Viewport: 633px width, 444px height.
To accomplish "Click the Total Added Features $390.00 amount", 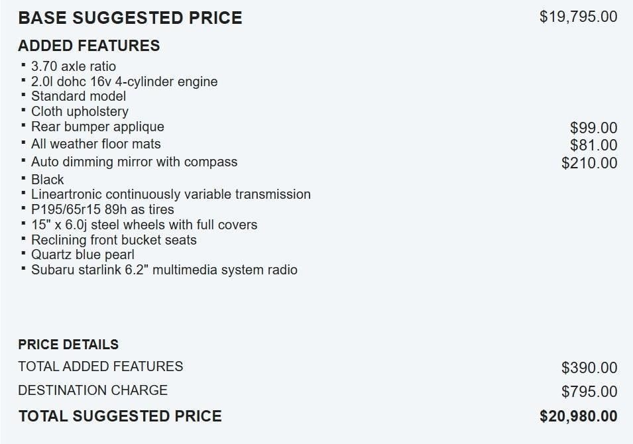I will (x=589, y=368).
